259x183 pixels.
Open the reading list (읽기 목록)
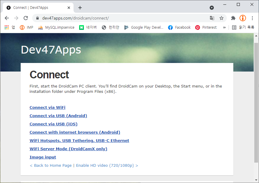click(243, 27)
